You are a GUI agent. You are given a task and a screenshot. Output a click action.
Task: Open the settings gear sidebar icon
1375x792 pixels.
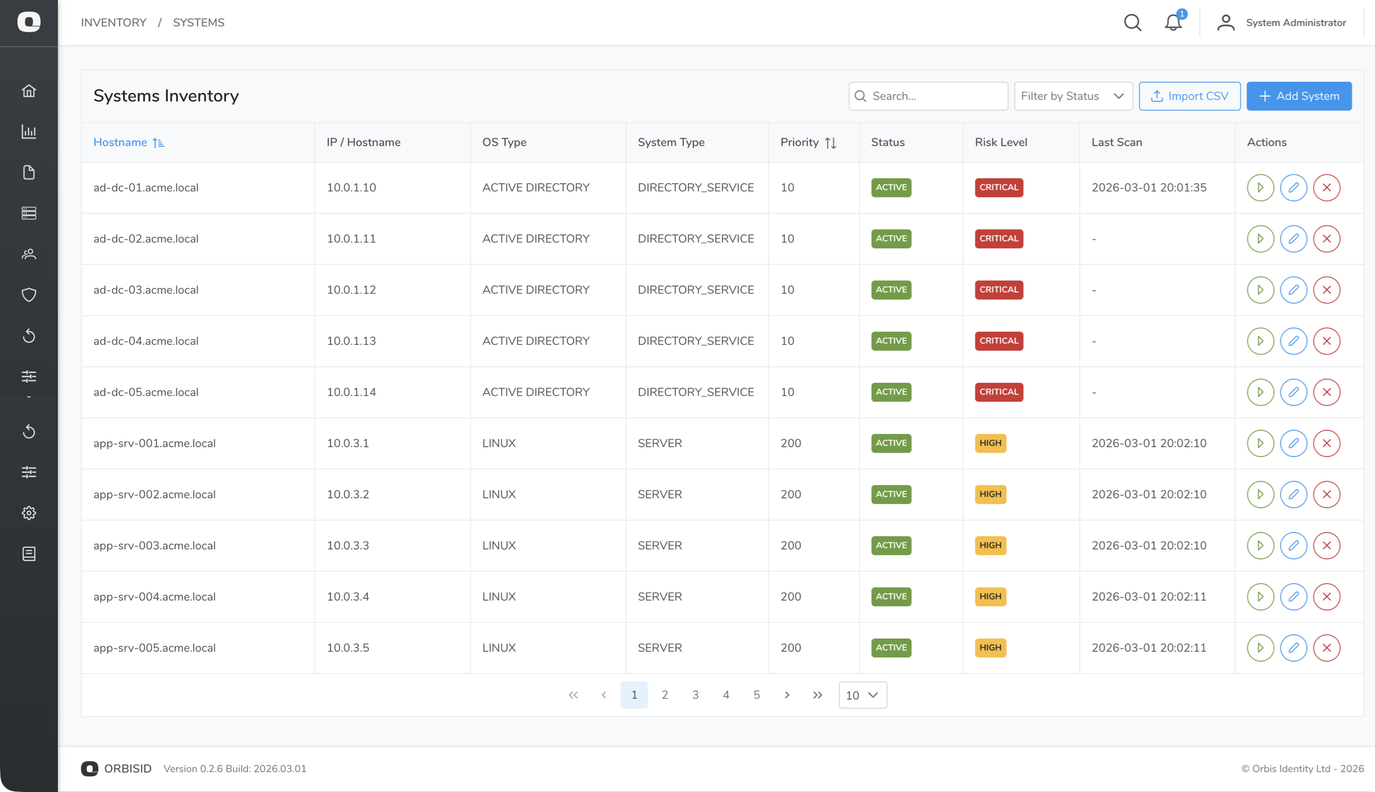click(29, 513)
